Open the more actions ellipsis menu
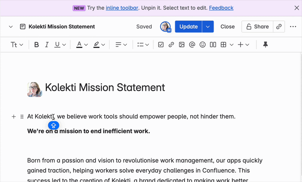The width and height of the screenshot is (302, 182). (293, 26)
